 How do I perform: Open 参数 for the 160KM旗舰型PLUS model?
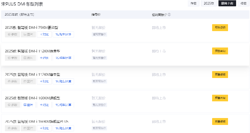(12, 128)
